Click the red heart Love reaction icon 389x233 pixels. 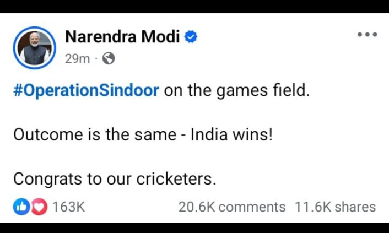click(40, 207)
